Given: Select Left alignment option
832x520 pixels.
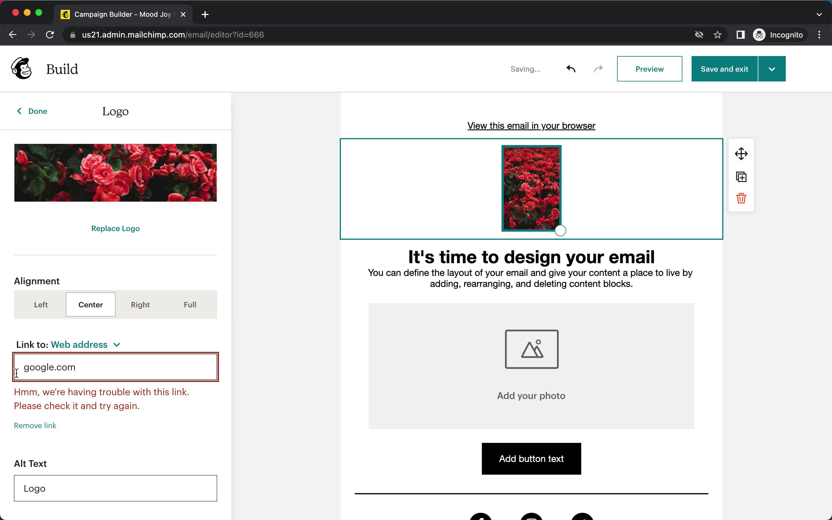Looking at the screenshot, I should [40, 304].
